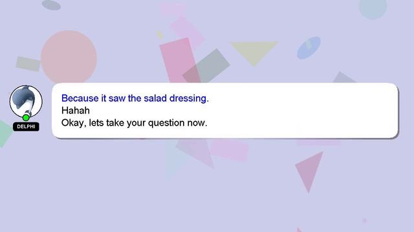
Task: Click the green shape at left edge
Action: click(5, 133)
